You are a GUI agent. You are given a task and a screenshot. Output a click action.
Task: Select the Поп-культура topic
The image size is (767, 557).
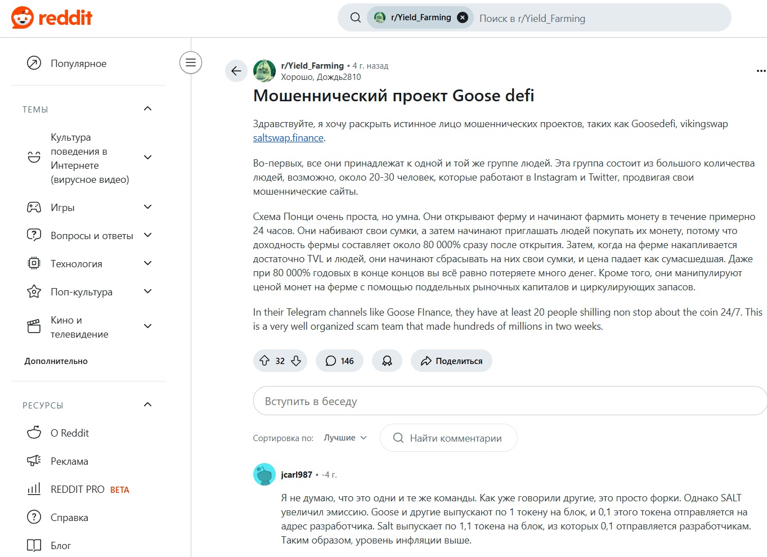tap(82, 292)
